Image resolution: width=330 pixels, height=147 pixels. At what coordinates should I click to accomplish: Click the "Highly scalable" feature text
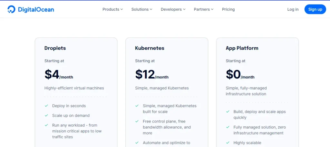coord(247,142)
